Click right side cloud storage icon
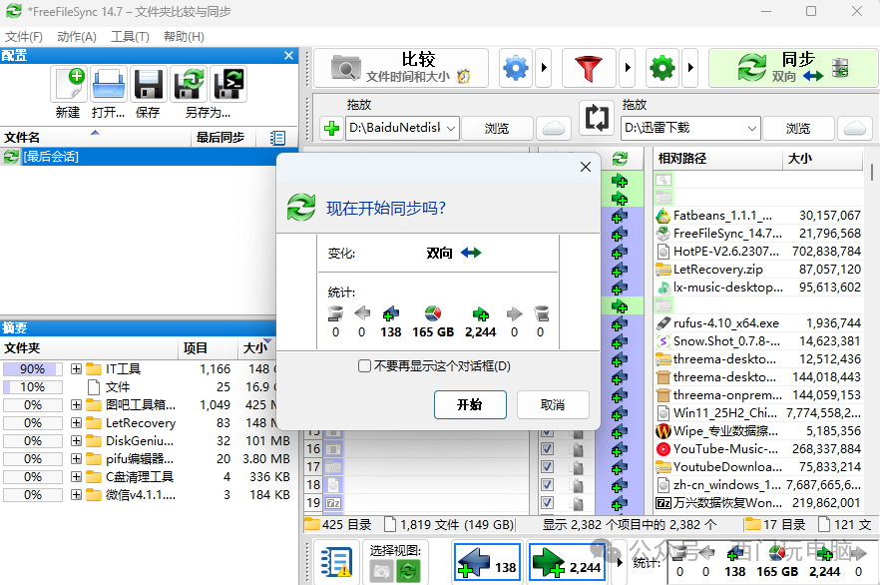Screen dimensions: 880x585 click(x=855, y=128)
